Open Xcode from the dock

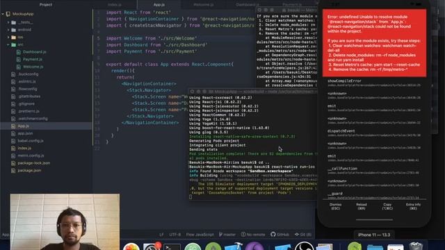click(234, 246)
